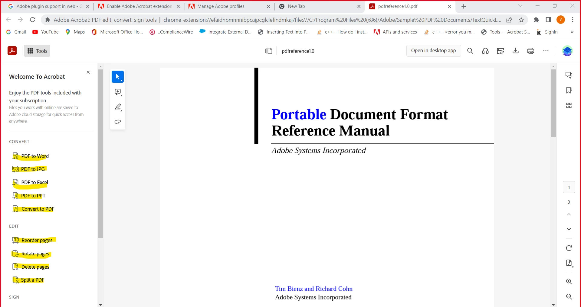Switch to Enable Adobe Acrobat extension tab
Image resolution: width=581 pixels, height=307 pixels.
(139, 6)
